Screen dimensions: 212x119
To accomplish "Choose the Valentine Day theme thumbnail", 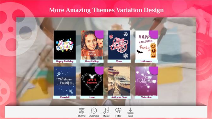I will (x=146, y=81).
